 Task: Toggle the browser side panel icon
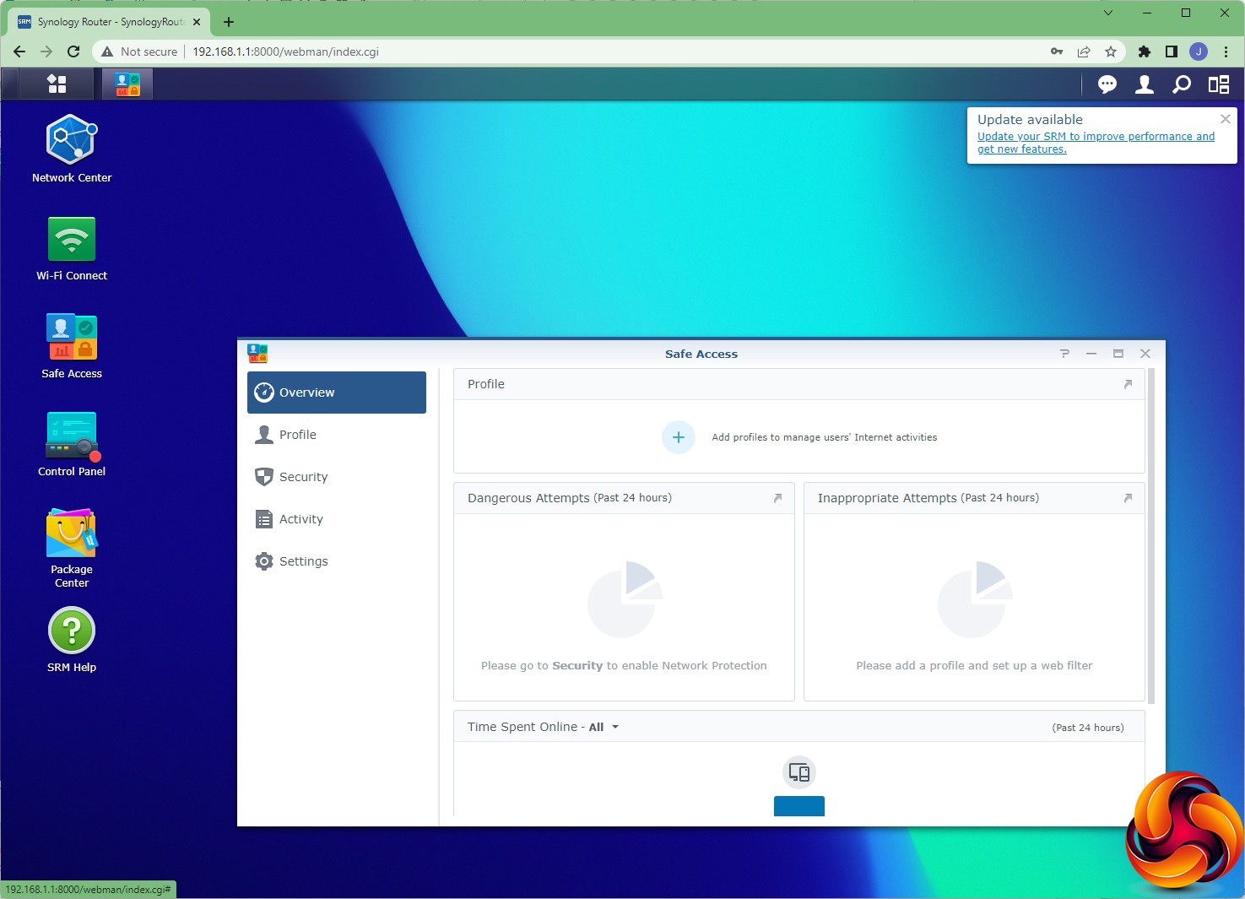point(1172,51)
